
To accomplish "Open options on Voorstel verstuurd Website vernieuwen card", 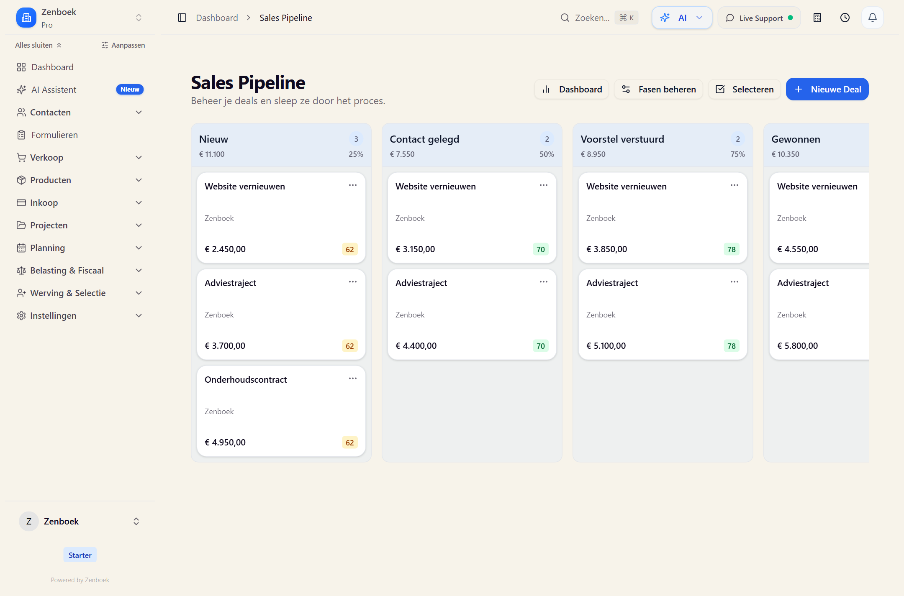I will coord(734,185).
